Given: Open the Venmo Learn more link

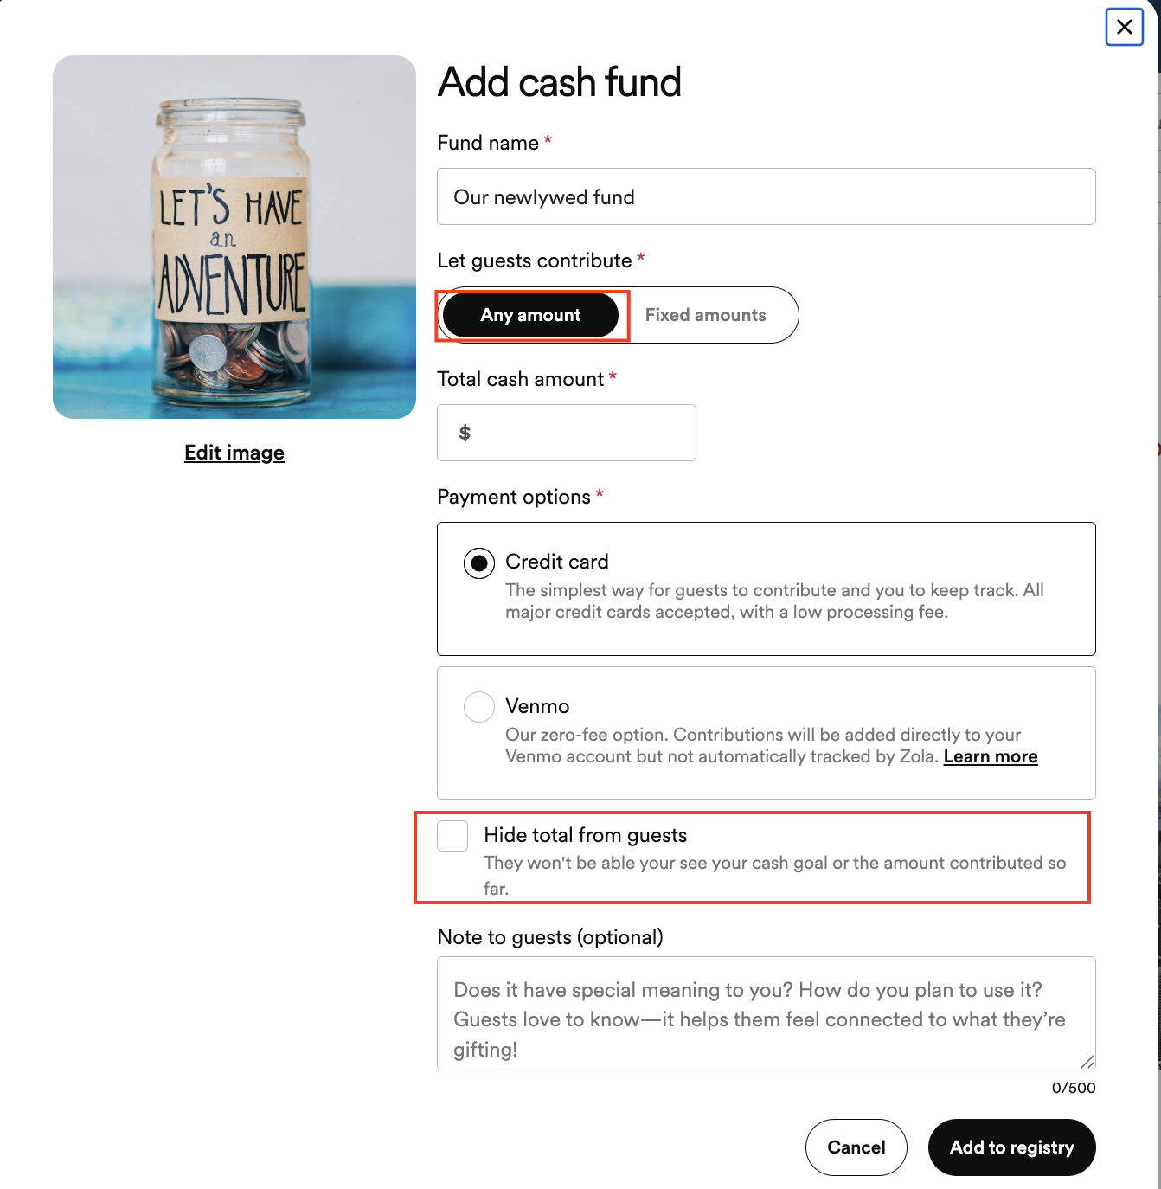Looking at the screenshot, I should click(x=991, y=756).
